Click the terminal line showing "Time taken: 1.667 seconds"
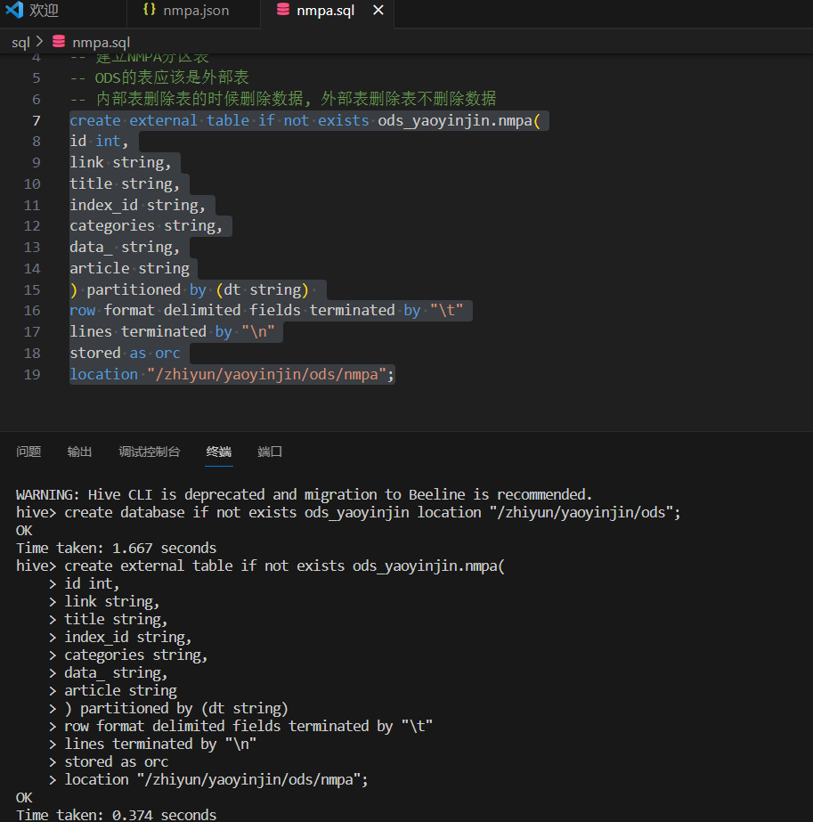Screen dimensions: 813x822 [x=116, y=548]
